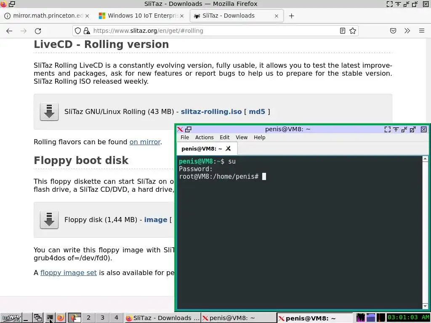
Task: Roll up the terminal window titlebar icon
Action: coord(396,130)
